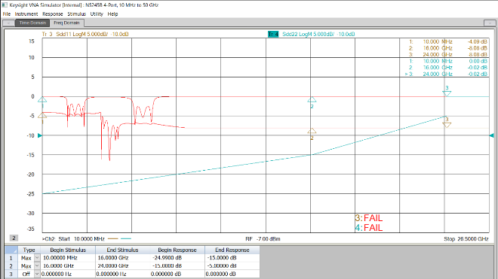Click the Stop 26.5000 GHz label
Viewport: 498px width, 279px height.
pos(466,239)
